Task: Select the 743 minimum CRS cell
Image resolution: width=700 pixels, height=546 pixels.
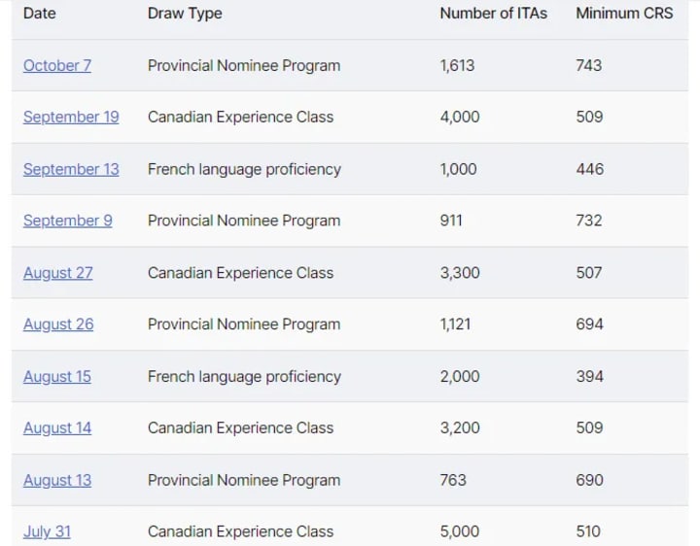Action: coord(589,65)
